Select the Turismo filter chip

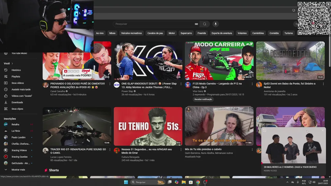coord(289,33)
